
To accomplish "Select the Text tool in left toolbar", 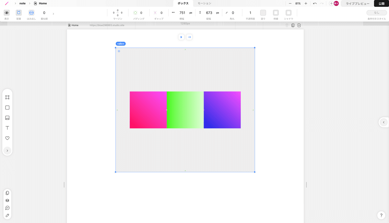I will 7,128.
